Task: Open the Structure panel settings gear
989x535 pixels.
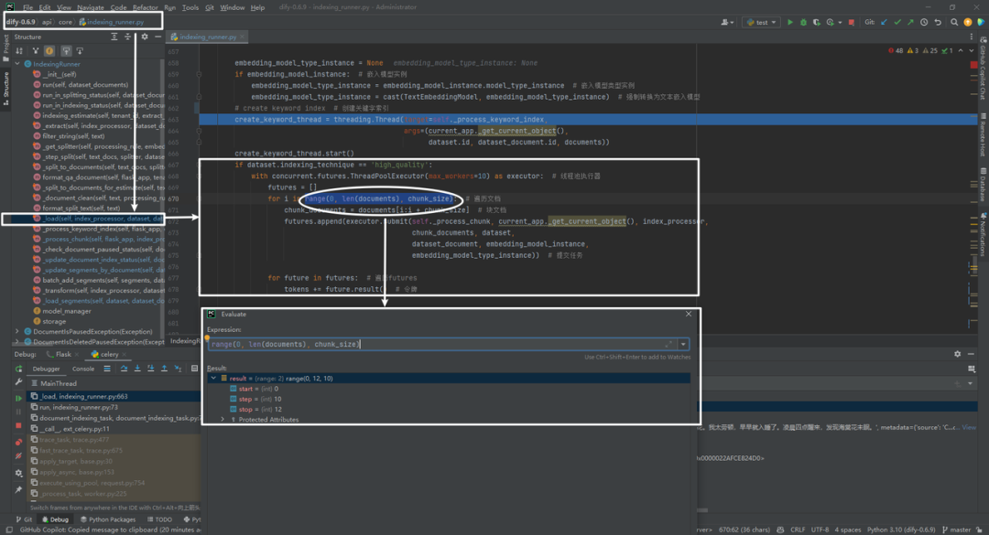Action: [145, 37]
